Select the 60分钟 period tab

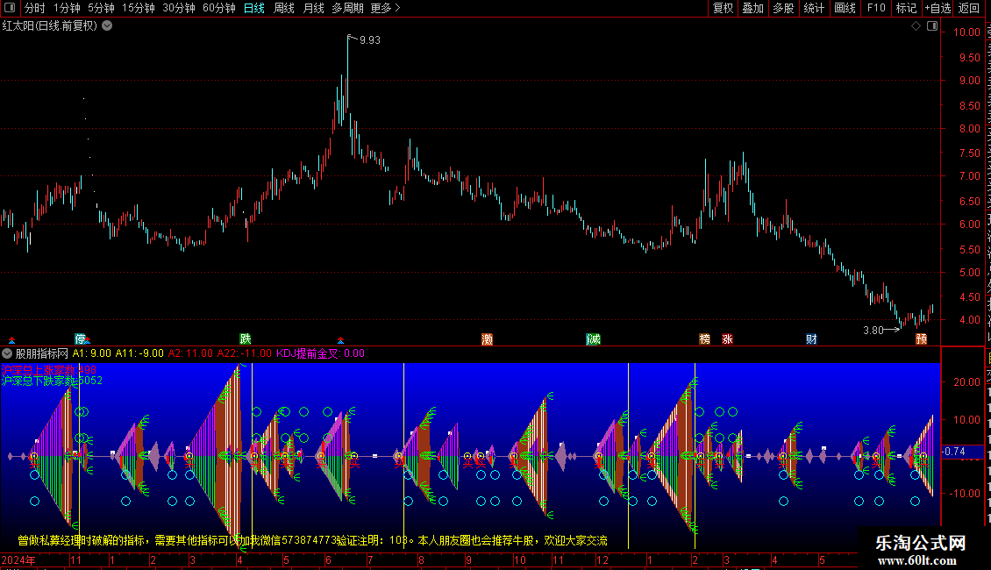(219, 8)
